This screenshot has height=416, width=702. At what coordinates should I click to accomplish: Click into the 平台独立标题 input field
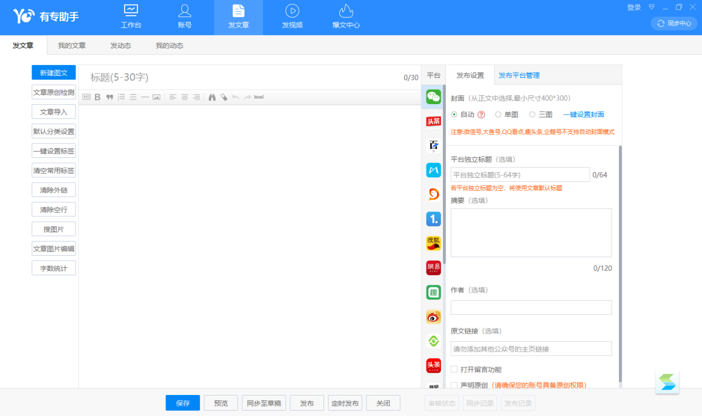tap(520, 175)
